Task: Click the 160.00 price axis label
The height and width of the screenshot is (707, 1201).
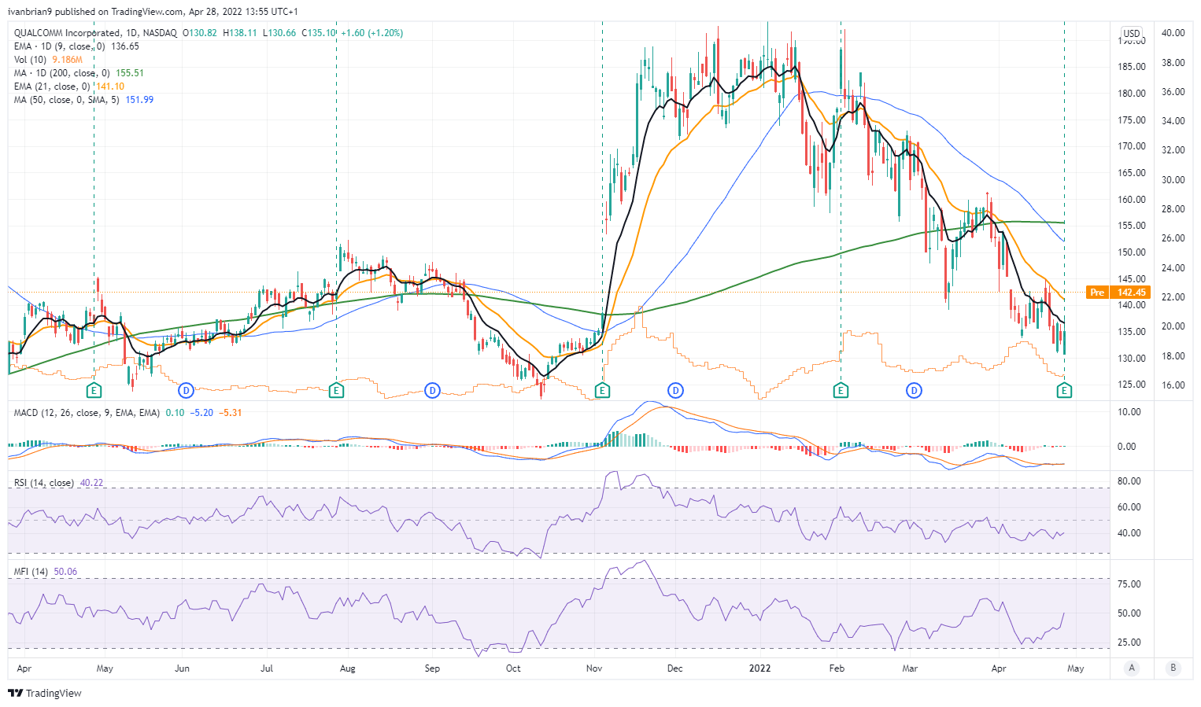Action: point(1132,200)
